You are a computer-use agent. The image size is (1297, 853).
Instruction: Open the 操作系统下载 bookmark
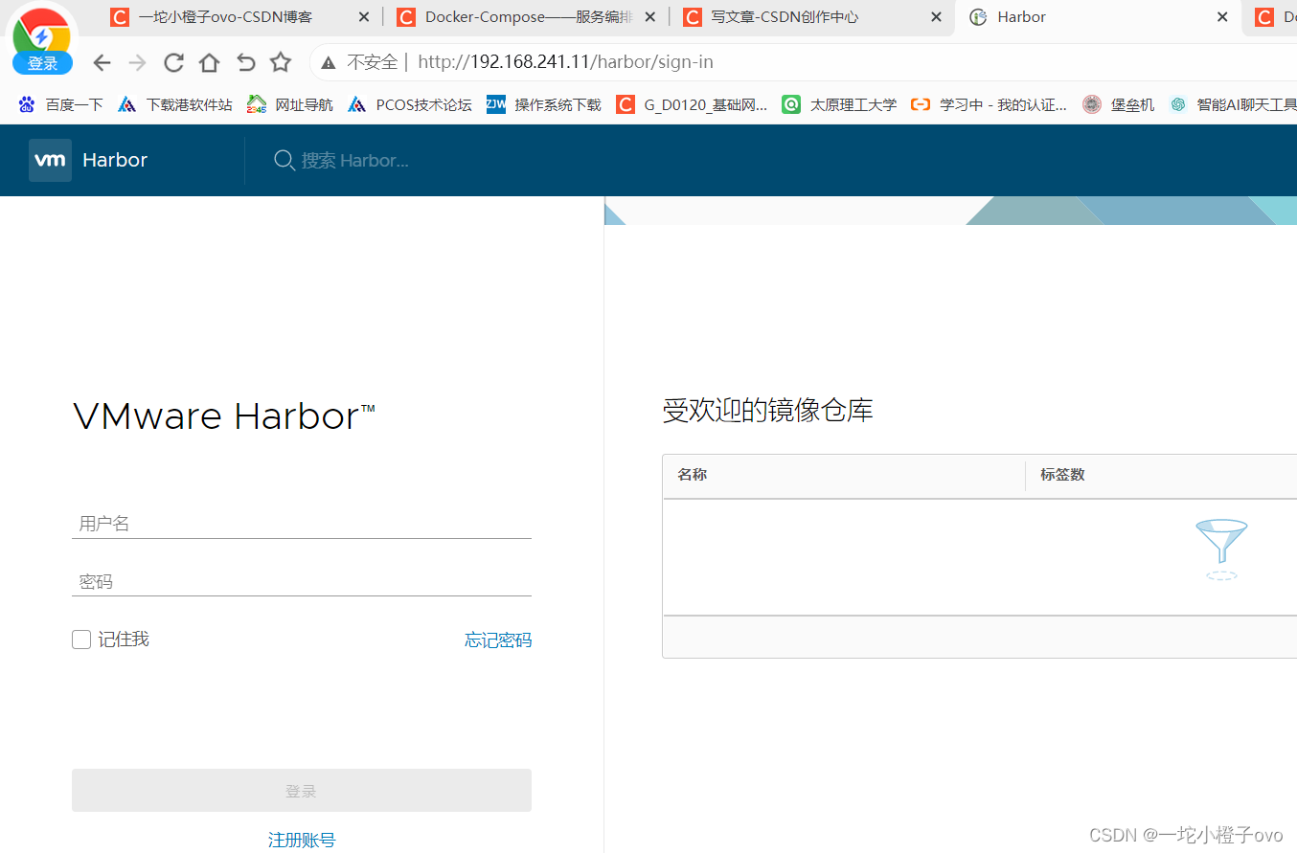click(544, 104)
